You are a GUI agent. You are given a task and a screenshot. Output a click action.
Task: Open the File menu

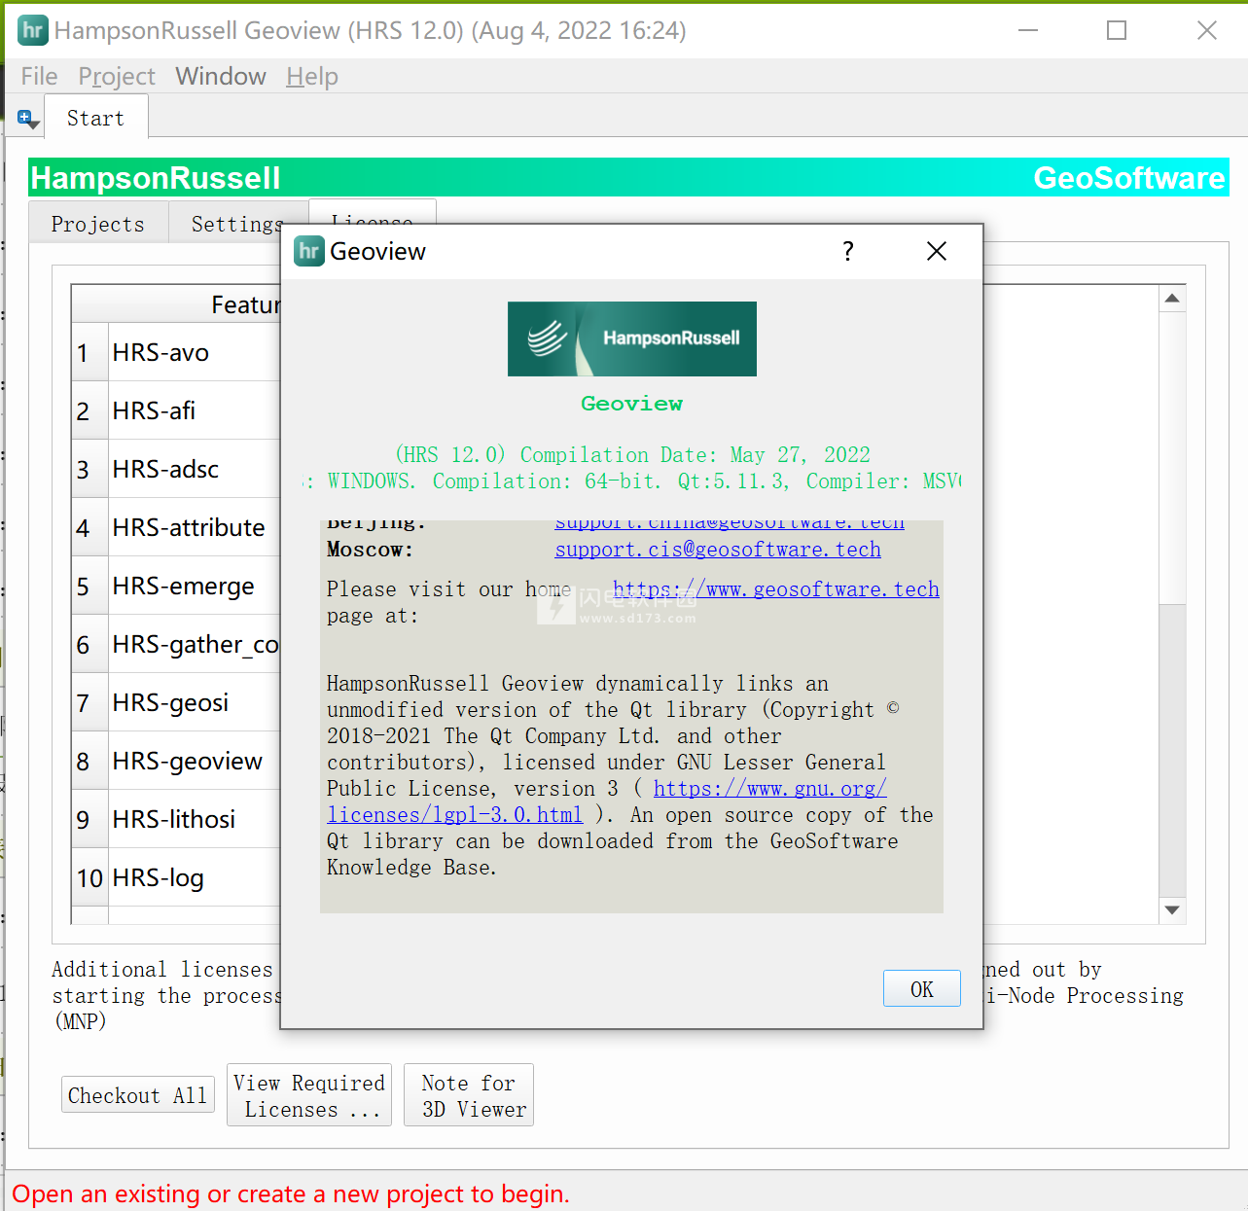coord(39,76)
